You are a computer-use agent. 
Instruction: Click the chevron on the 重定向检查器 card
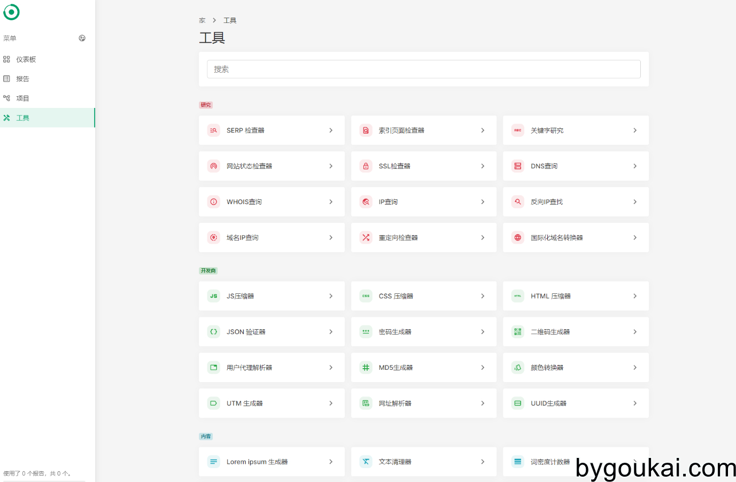pyautogui.click(x=483, y=238)
